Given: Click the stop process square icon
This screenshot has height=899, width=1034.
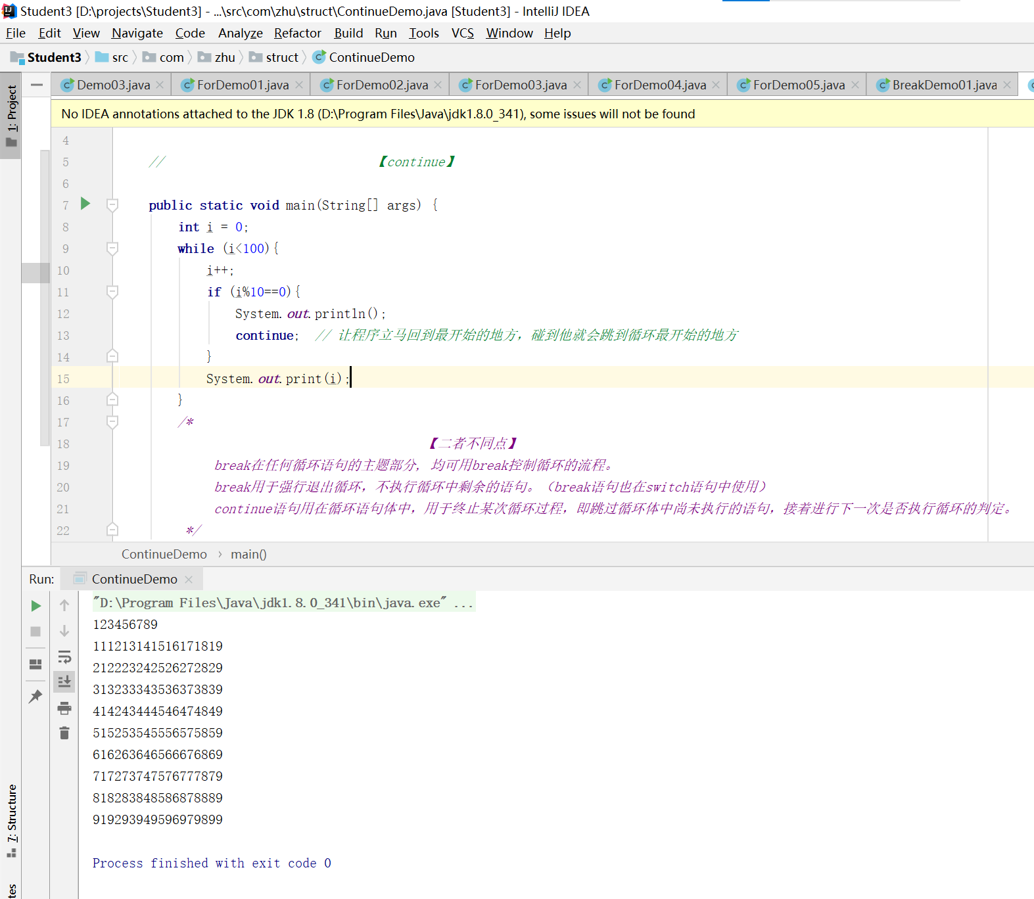Looking at the screenshot, I should 36,632.
